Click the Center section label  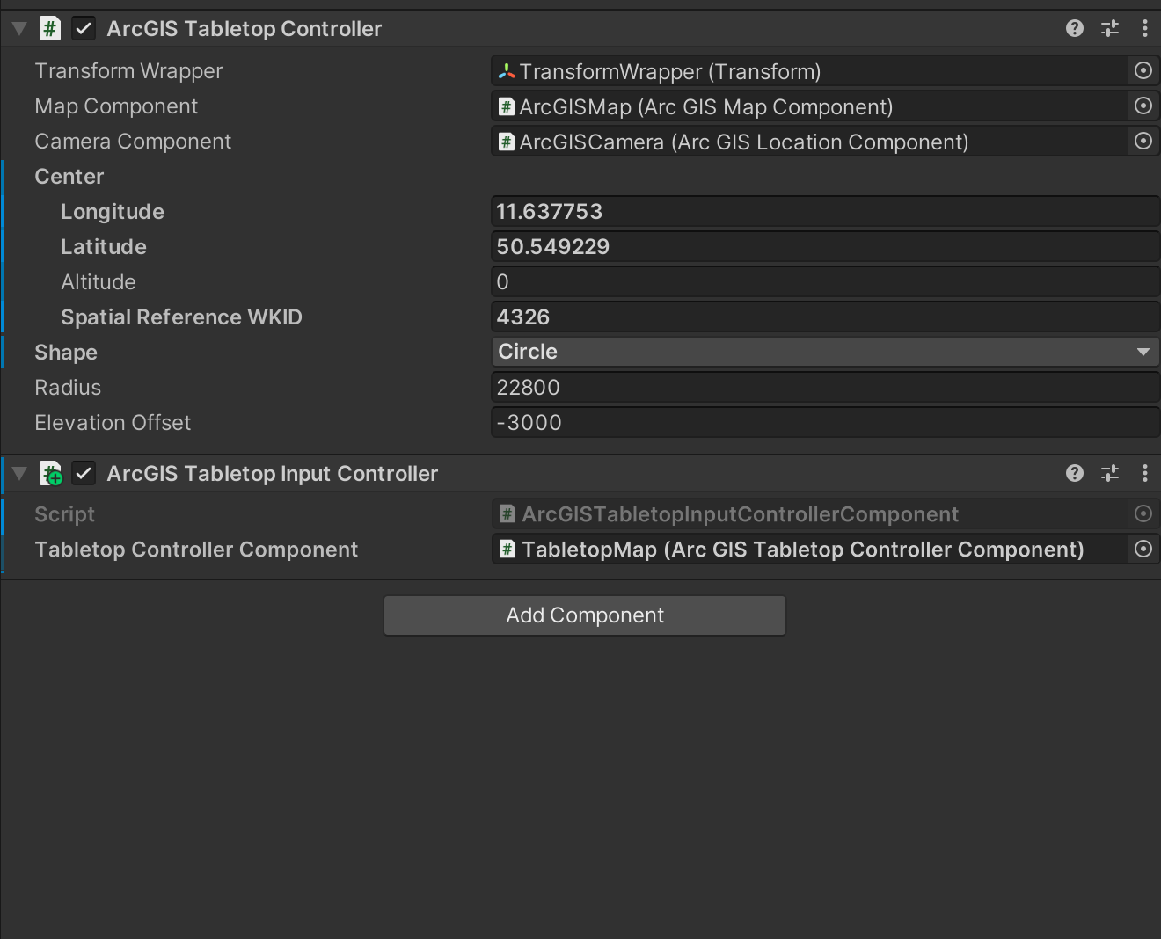coord(69,177)
